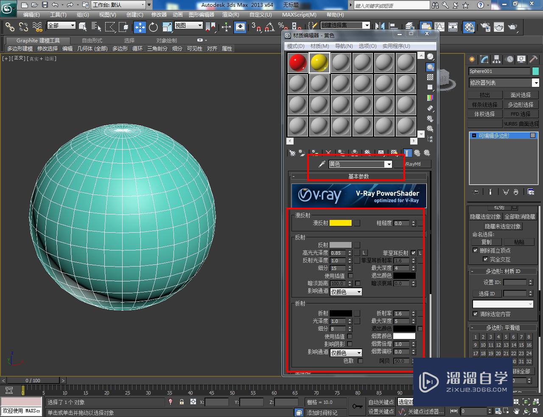Viewport: 543px width, 417px height.
Task: Click material editor Sample Type sphere icon
Action: (x=430, y=57)
